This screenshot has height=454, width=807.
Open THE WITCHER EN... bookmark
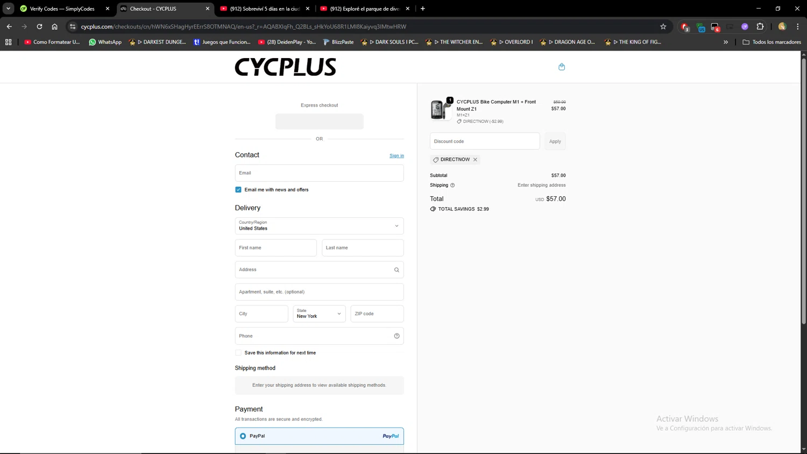454,42
